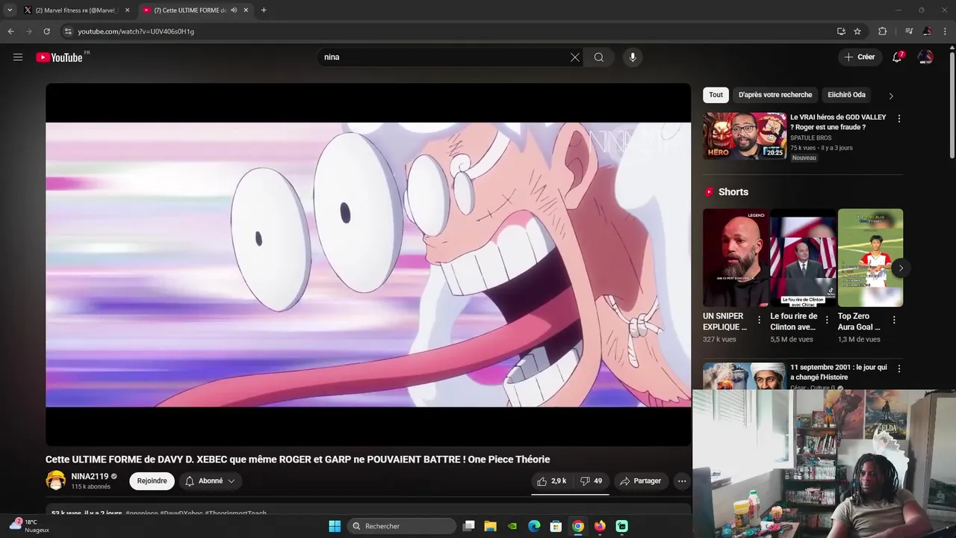Open options for GOD VALLEY video

[898, 119]
